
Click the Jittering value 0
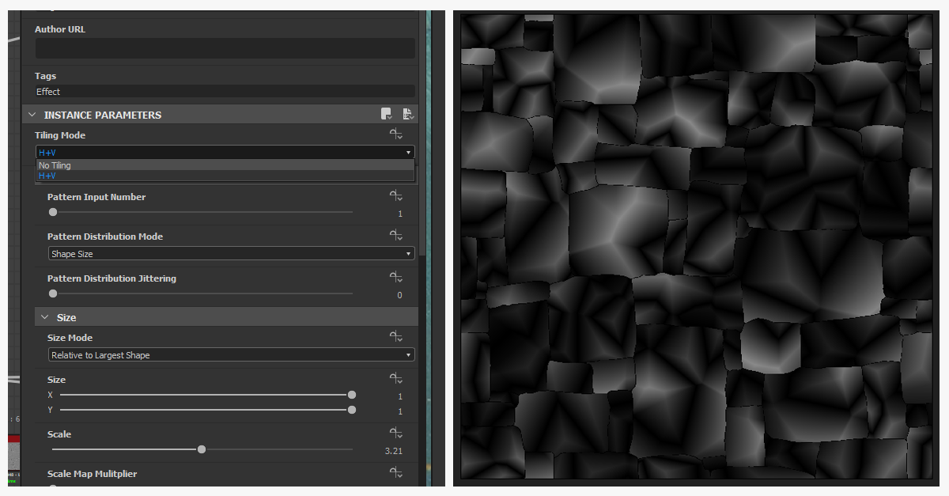(399, 295)
